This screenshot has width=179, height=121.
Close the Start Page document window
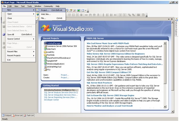click(x=172, y=19)
